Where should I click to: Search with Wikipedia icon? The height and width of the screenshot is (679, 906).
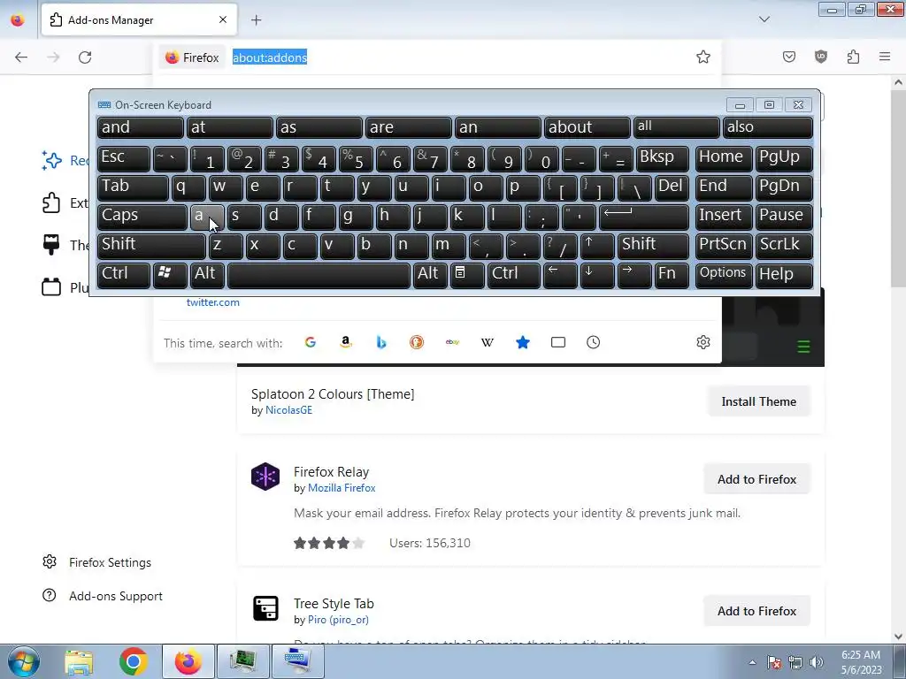[x=488, y=342]
